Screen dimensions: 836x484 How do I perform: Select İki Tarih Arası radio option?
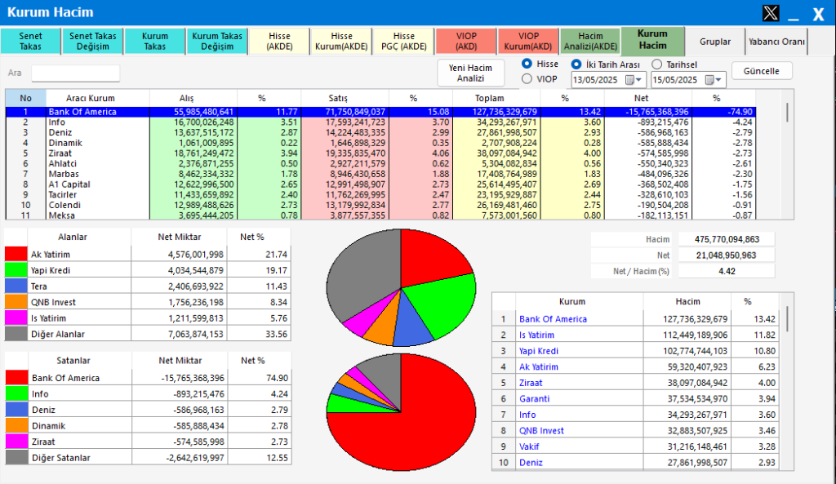(x=576, y=64)
